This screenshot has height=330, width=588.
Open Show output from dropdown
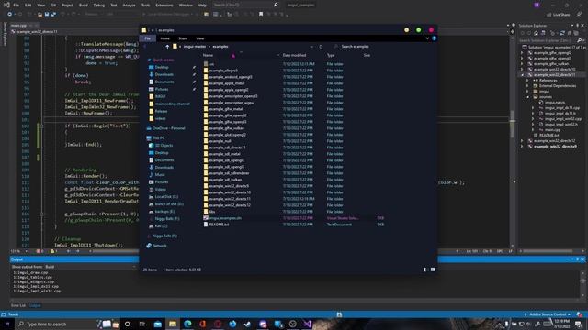click(90, 267)
